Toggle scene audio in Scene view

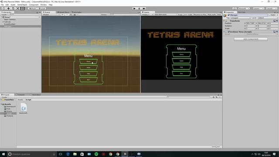71,14
